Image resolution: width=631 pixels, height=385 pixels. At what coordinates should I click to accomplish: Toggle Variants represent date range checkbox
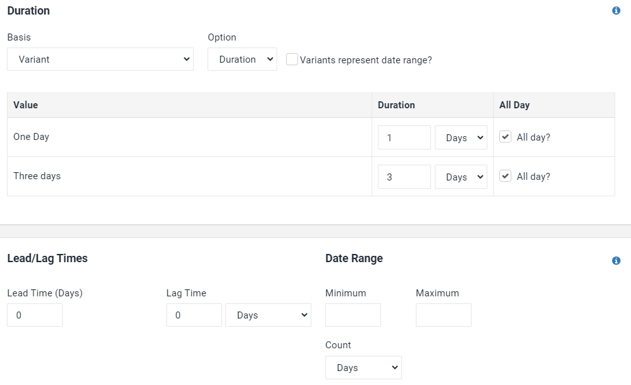pos(292,59)
